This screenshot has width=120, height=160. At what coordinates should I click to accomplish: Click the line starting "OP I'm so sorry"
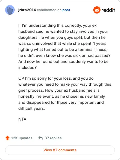point(56,78)
